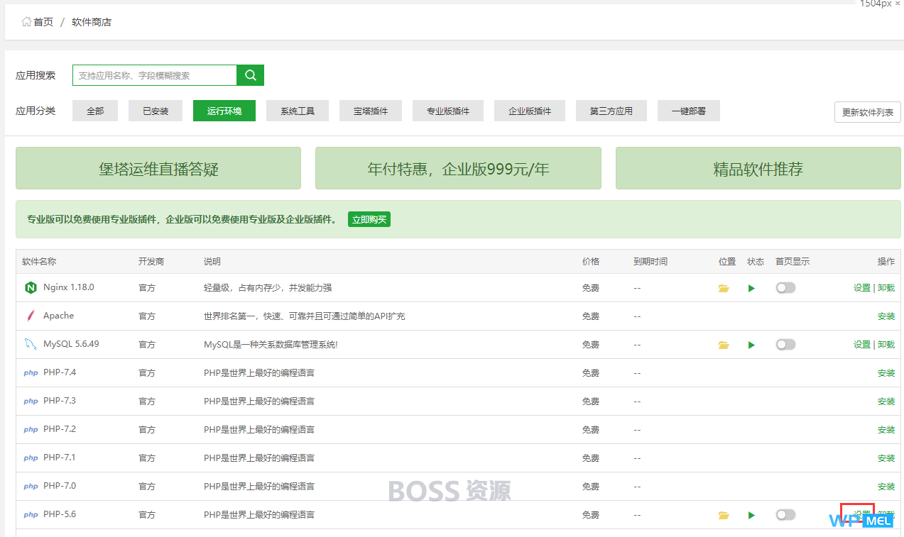The image size is (904, 537).
Task: Open the PHP-5.6 folder location icon
Action: (724, 515)
